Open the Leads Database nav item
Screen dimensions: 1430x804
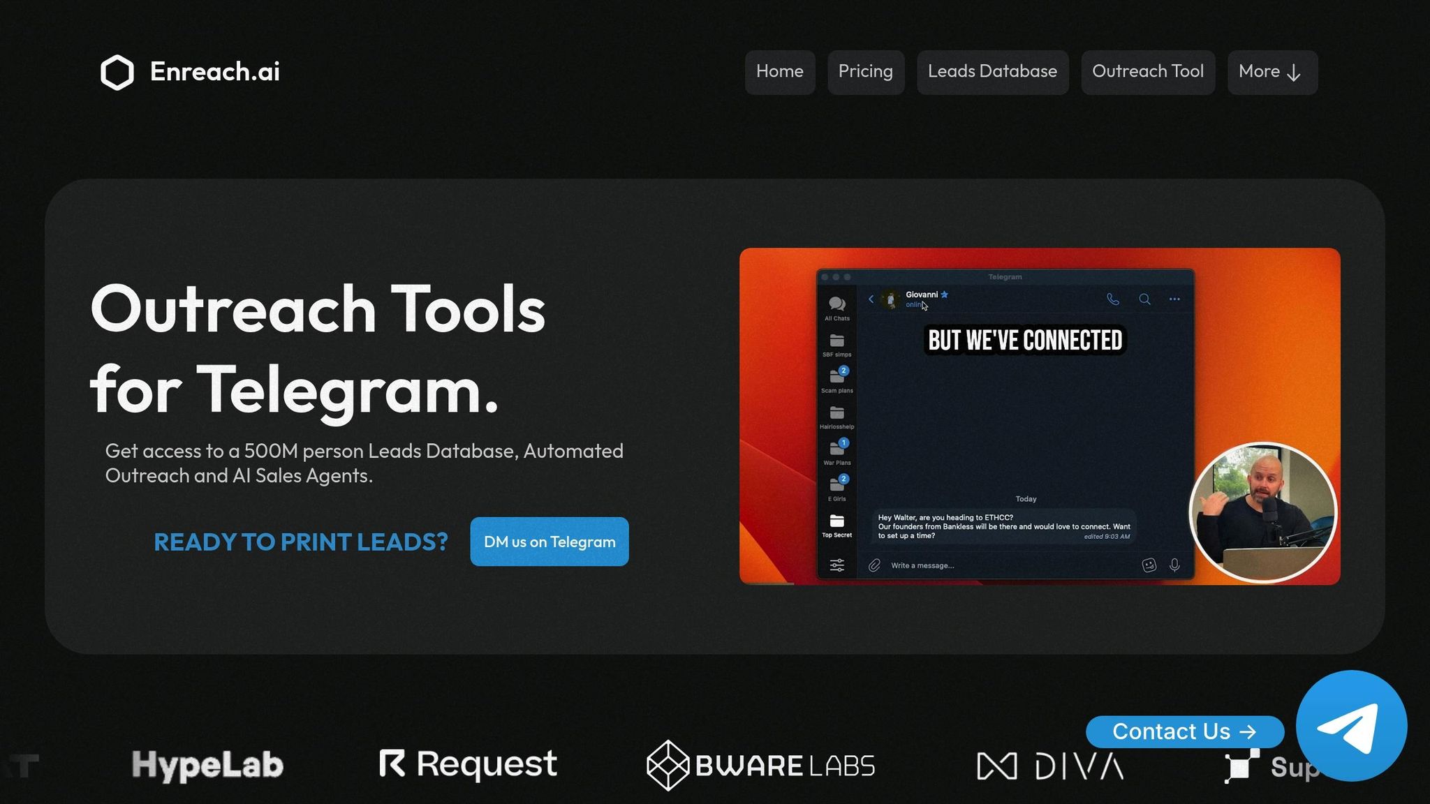pyautogui.click(x=992, y=72)
